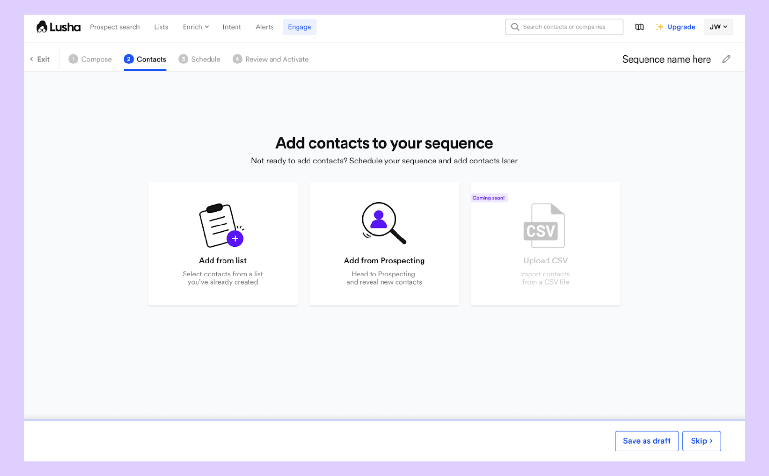The height and width of the screenshot is (476, 769).
Task: Expand the Enrich dropdown menu
Action: point(196,27)
